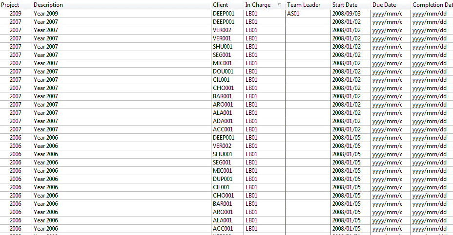Click the Due Date column header

point(384,5)
